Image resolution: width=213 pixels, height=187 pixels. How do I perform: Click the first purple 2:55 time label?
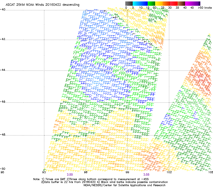pos(70,175)
